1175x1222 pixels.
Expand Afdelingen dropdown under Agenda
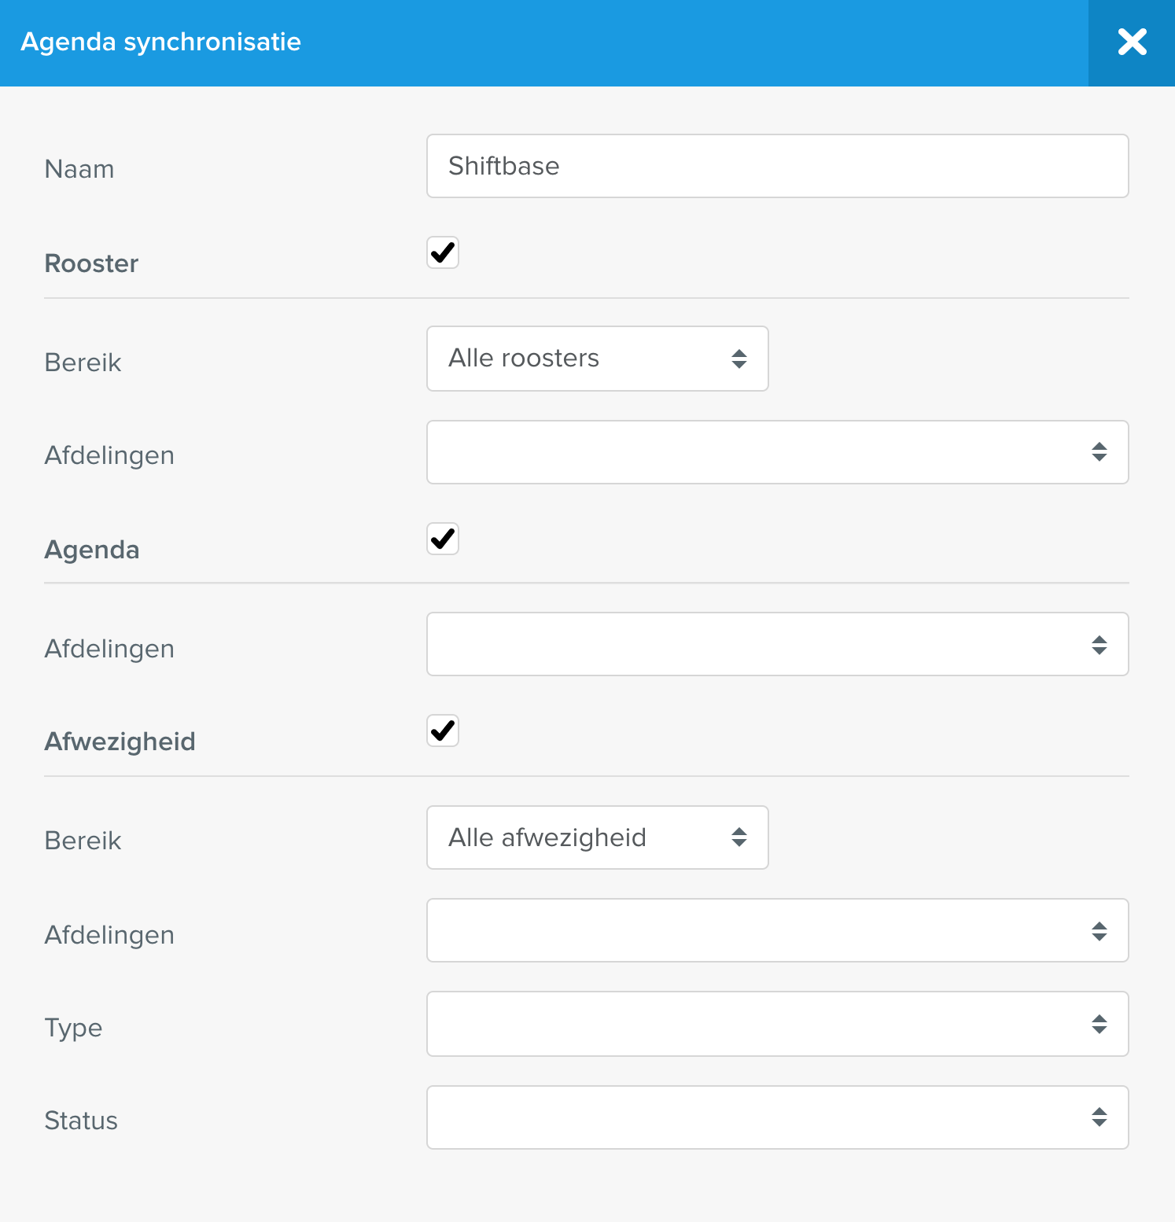tap(778, 644)
